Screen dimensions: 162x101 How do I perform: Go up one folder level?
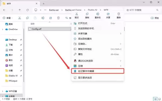point(20,10)
